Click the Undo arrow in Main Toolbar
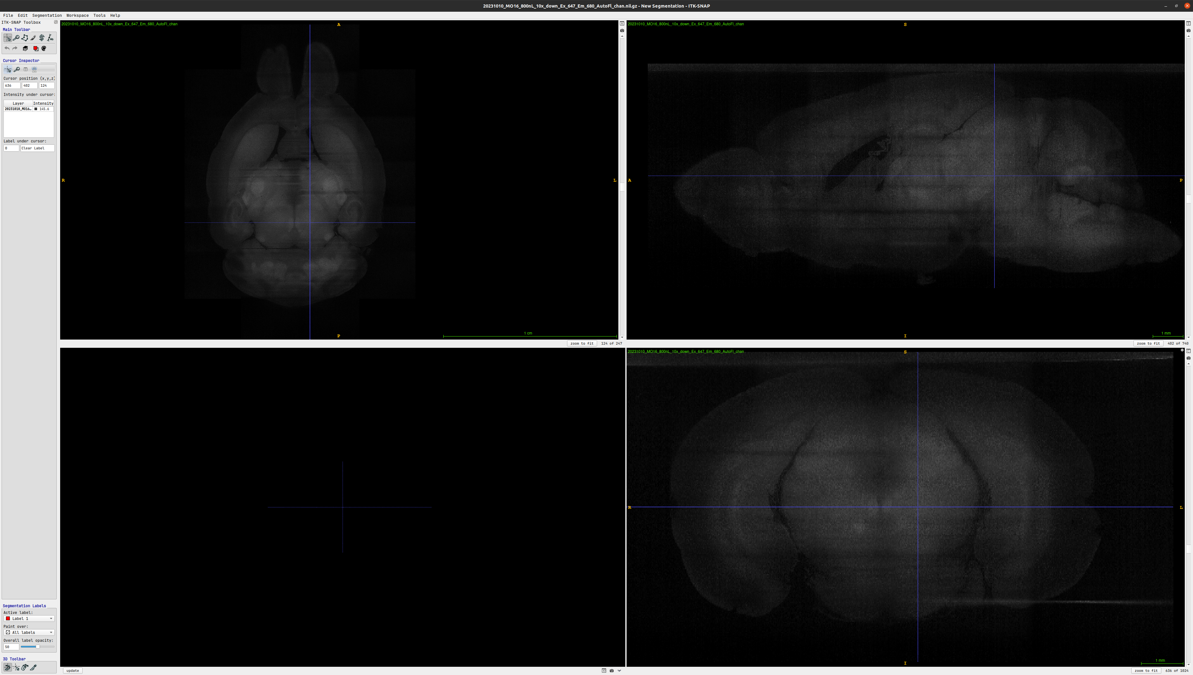 [7, 48]
